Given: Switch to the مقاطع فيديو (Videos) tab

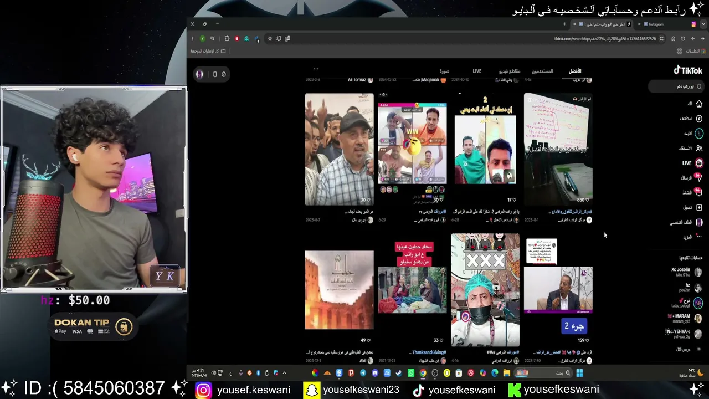Looking at the screenshot, I should (x=510, y=71).
